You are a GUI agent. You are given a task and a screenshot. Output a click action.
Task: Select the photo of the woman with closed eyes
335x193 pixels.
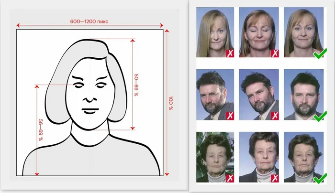pos(259,32)
